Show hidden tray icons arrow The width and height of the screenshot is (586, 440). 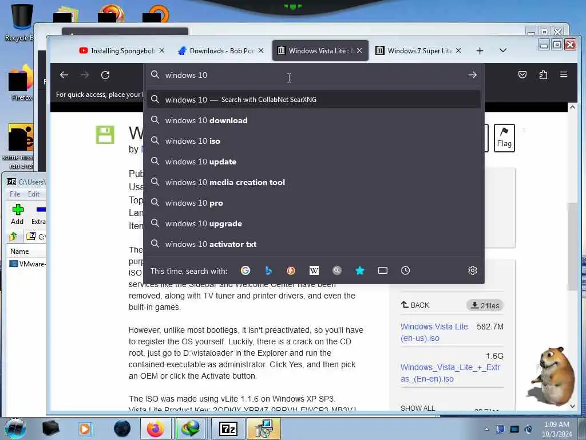point(486,429)
